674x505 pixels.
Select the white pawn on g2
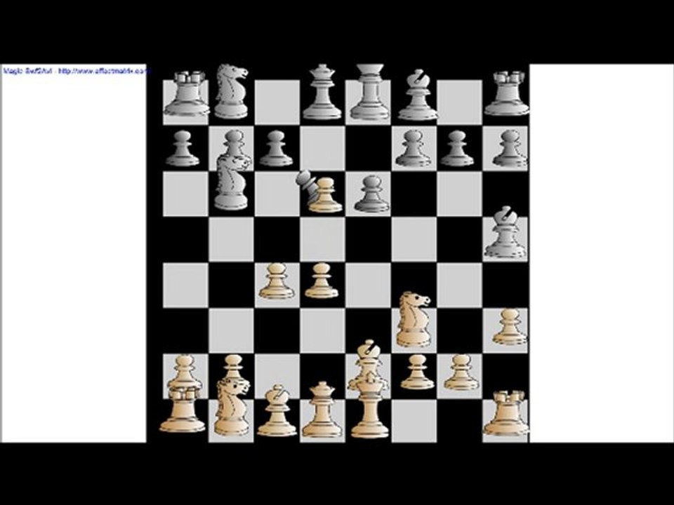(x=461, y=372)
